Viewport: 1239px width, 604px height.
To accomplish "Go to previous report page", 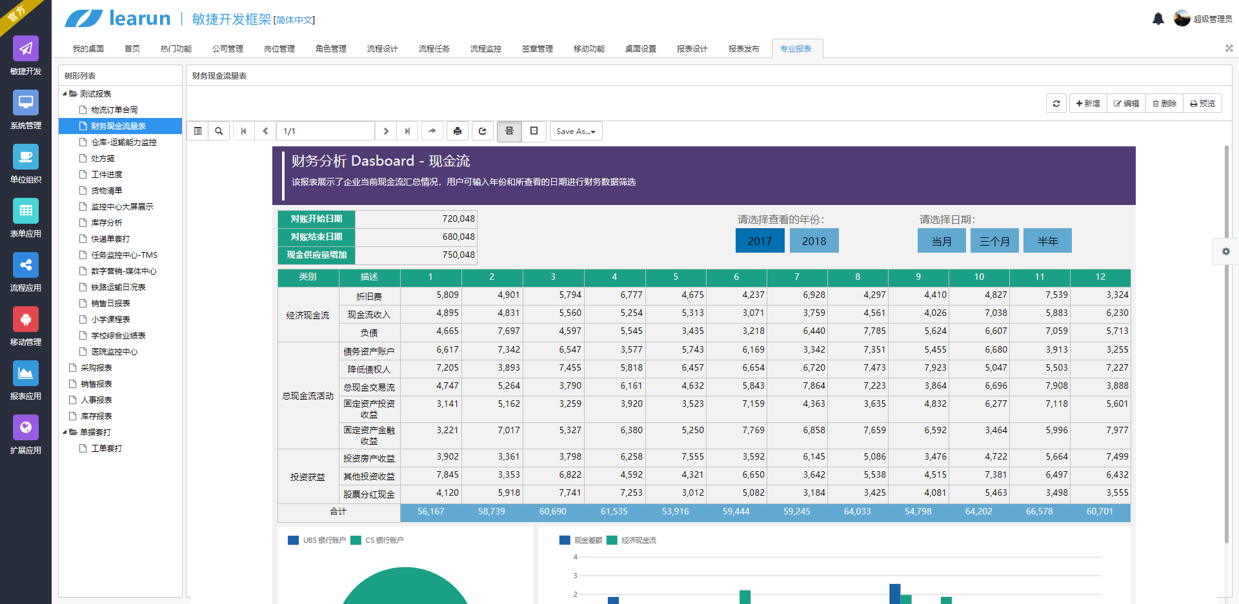I will point(265,131).
